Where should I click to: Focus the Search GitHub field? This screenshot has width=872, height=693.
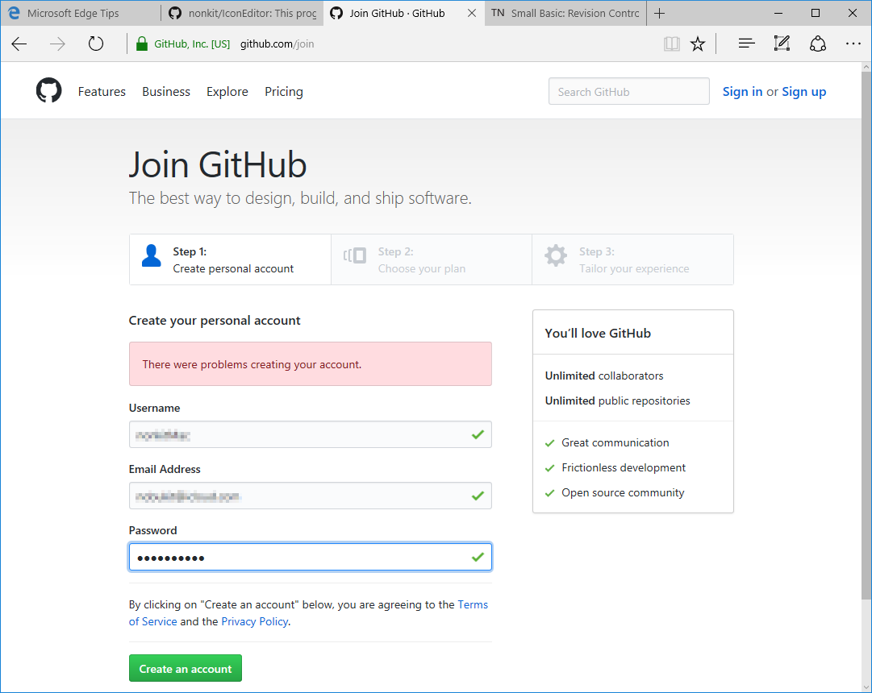click(629, 92)
